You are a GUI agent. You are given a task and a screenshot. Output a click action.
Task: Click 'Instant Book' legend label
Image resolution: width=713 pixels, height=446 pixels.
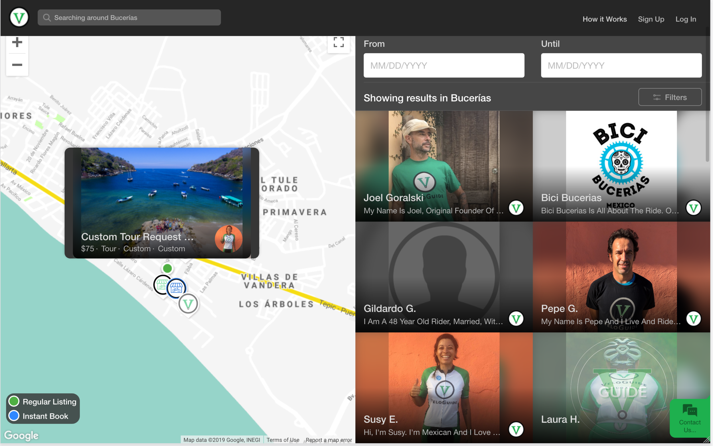[45, 416]
